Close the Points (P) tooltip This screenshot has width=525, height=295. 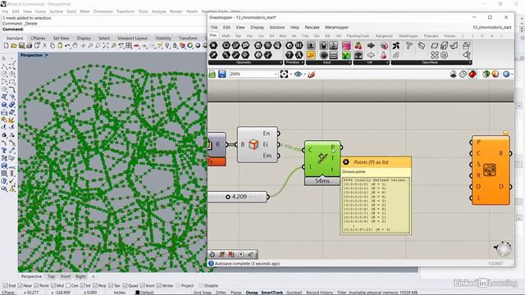(346, 162)
